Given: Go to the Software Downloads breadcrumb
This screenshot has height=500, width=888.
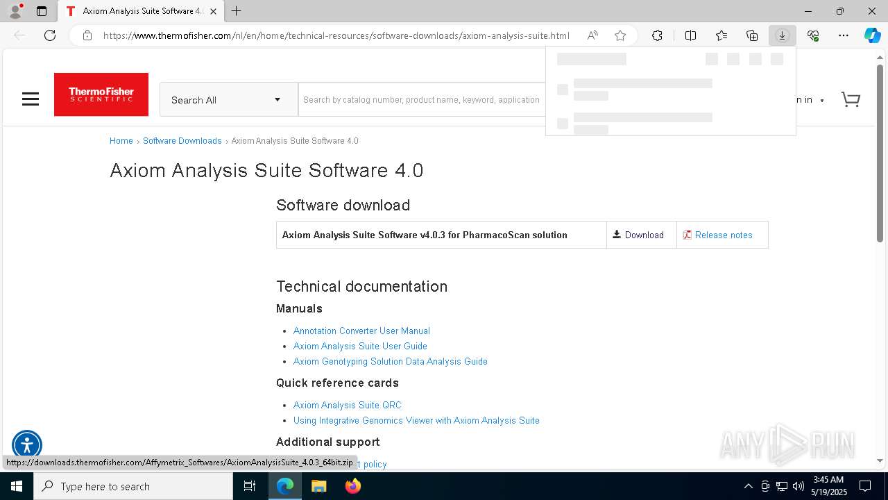Looking at the screenshot, I should pyautogui.click(x=182, y=140).
